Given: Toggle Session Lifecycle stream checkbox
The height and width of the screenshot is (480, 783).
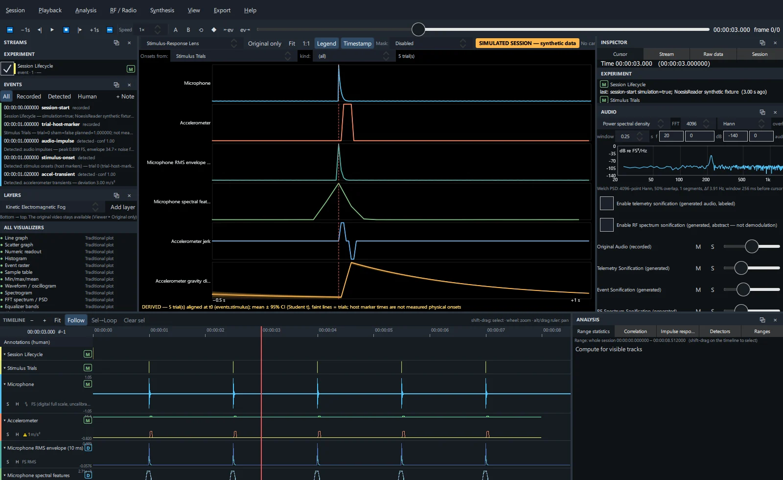Looking at the screenshot, I should [x=7, y=69].
